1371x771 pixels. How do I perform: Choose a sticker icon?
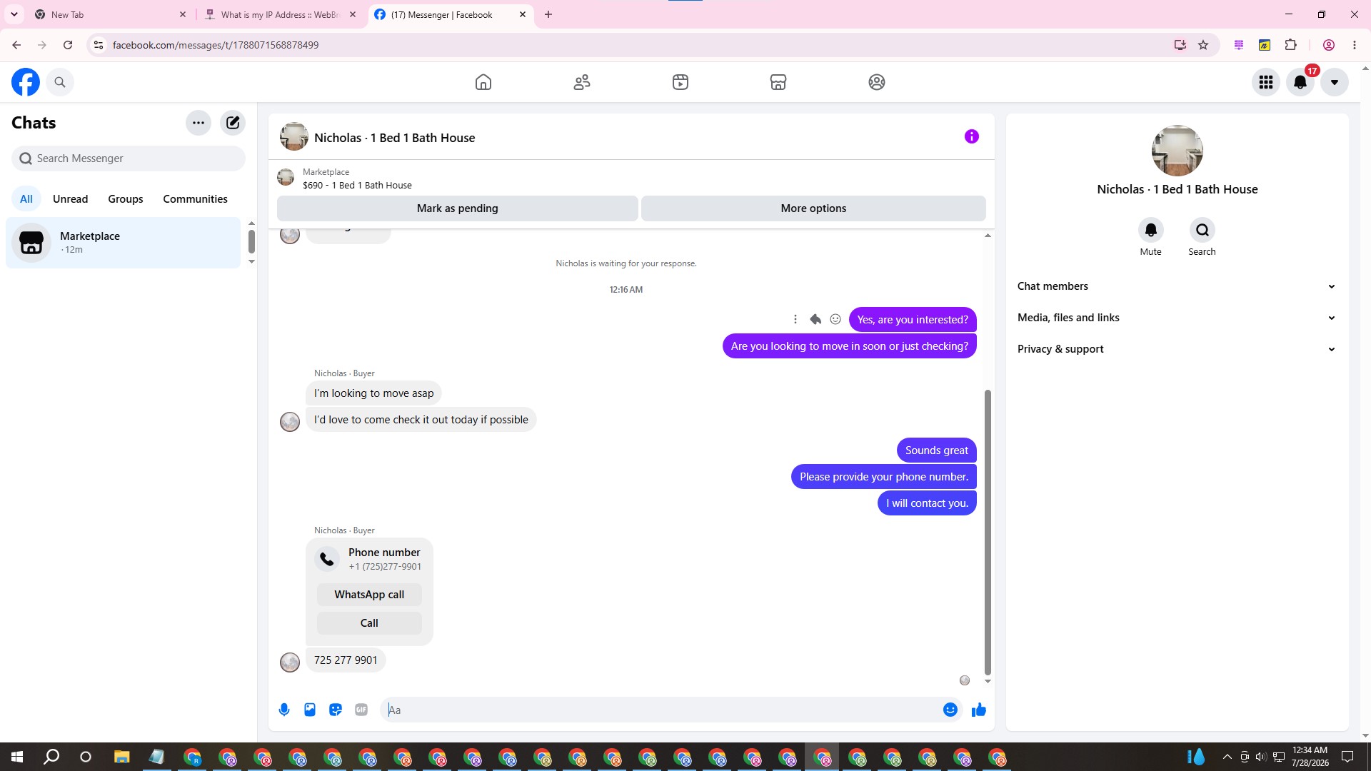point(336,710)
